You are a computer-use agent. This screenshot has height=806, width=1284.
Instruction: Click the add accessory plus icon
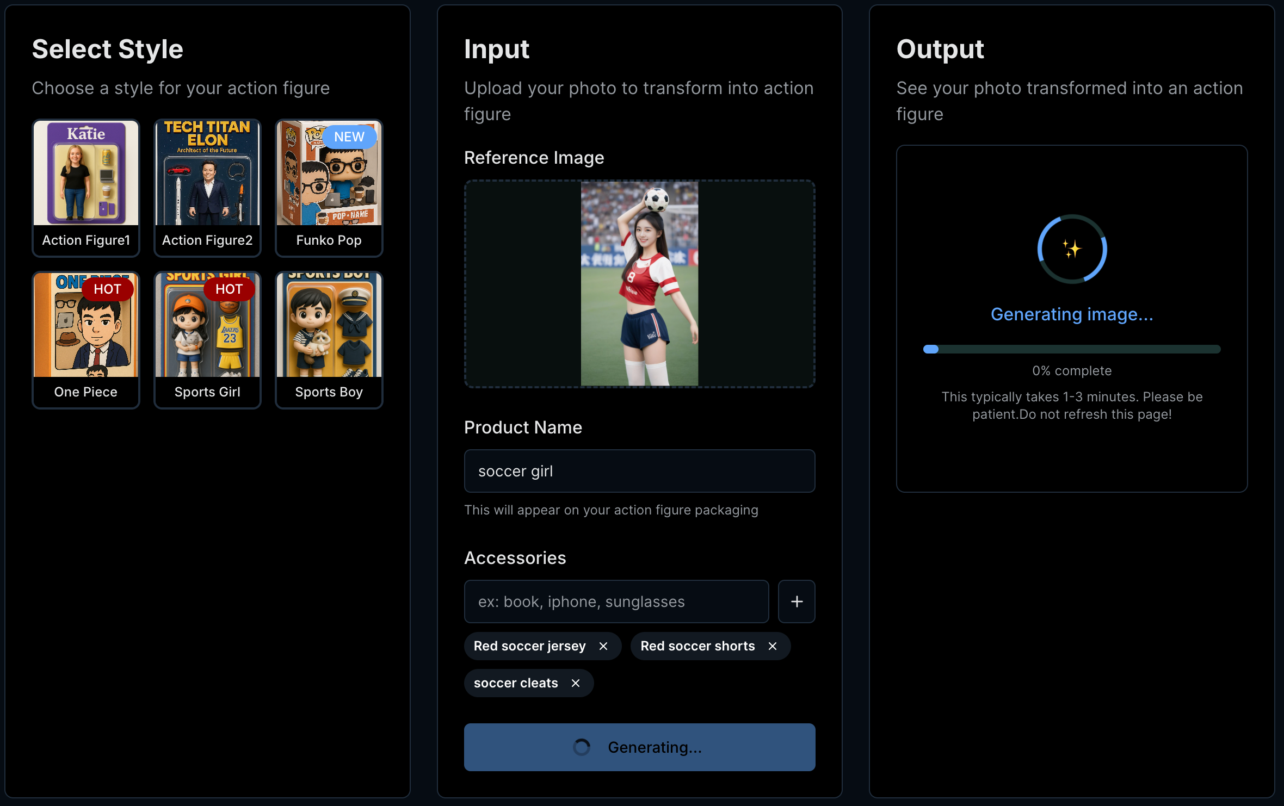(797, 602)
